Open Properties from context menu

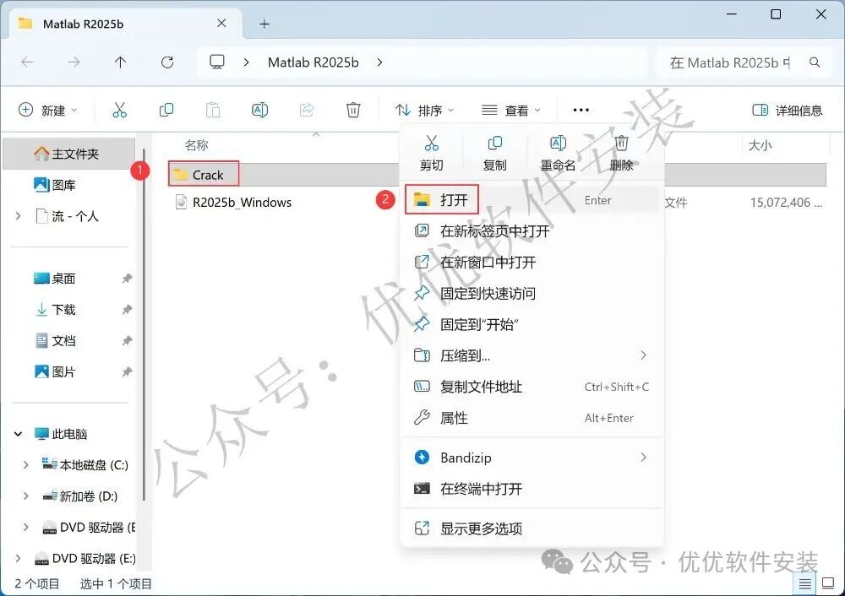click(x=533, y=418)
